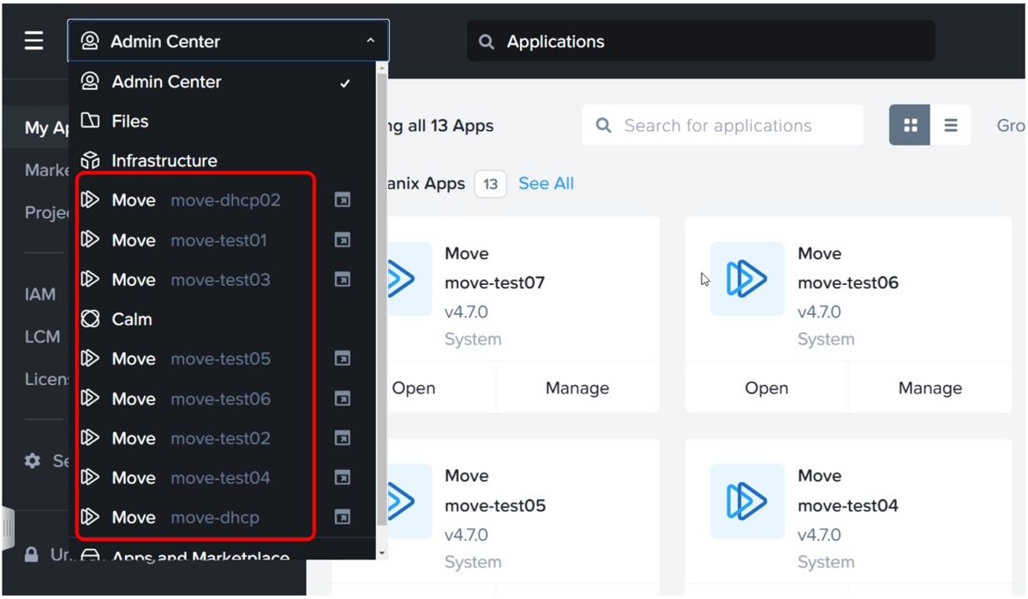
Task: Switch to list view
Action: 951,126
